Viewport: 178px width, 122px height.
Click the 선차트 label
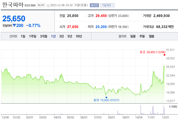coord(13,36)
